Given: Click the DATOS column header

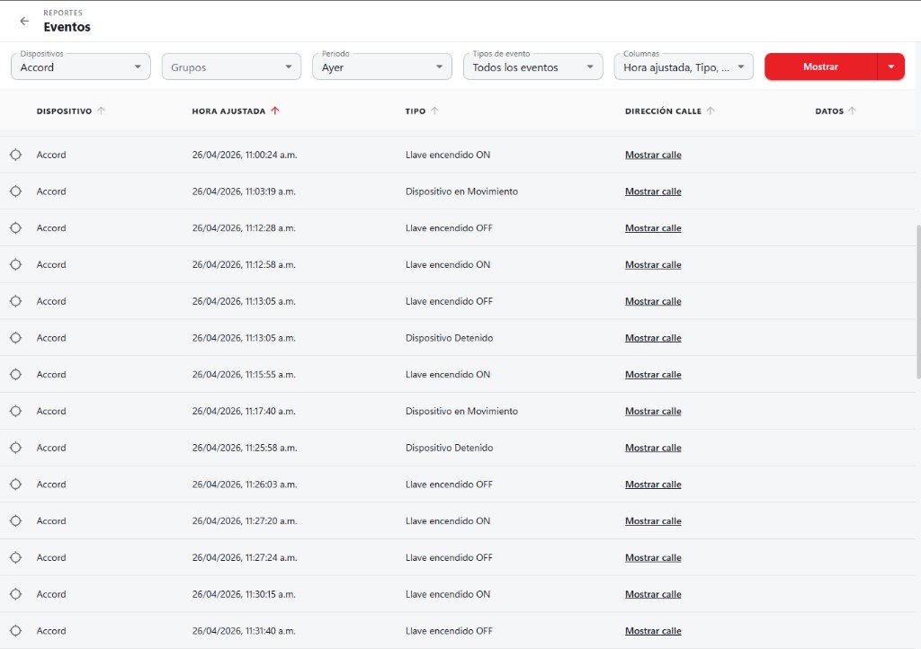Looking at the screenshot, I should point(829,111).
